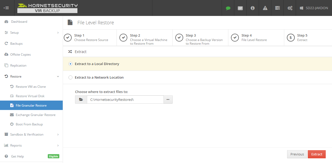Collapse the sidebar using the hamburger icon
This screenshot has width=332, height=163.
tap(6, 8)
